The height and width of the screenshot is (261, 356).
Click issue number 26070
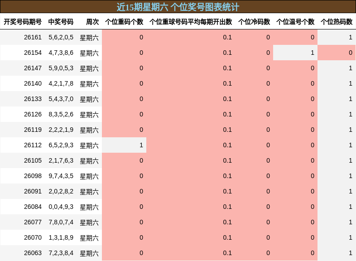click(33, 237)
